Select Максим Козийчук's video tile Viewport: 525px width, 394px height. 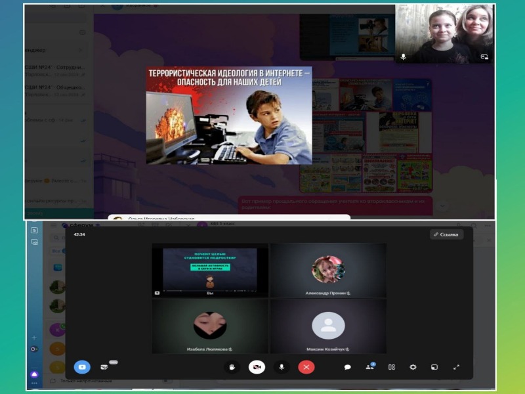click(328, 326)
